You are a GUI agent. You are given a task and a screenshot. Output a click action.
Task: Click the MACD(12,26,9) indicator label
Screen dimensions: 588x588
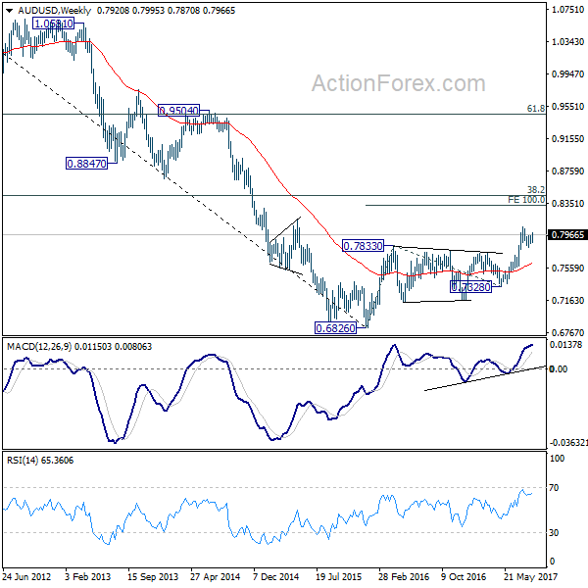(39, 347)
